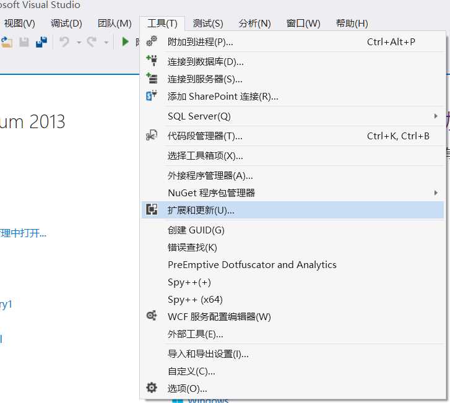Click the Options gear icon
This screenshot has height=403, width=450.
click(x=152, y=388)
